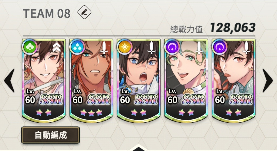The width and height of the screenshot is (277, 151).
Task: Select the red-haired tan character card
Action: [91, 80]
